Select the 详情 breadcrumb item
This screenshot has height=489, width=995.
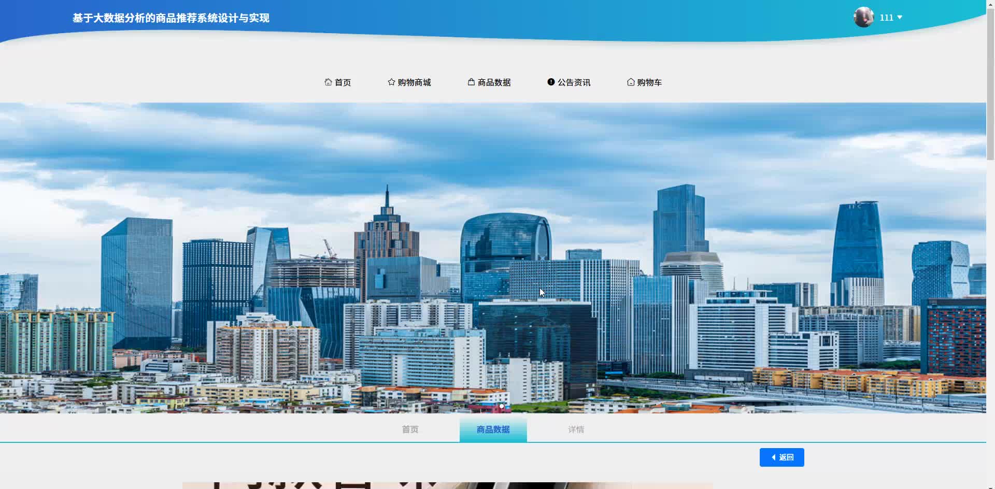(576, 429)
